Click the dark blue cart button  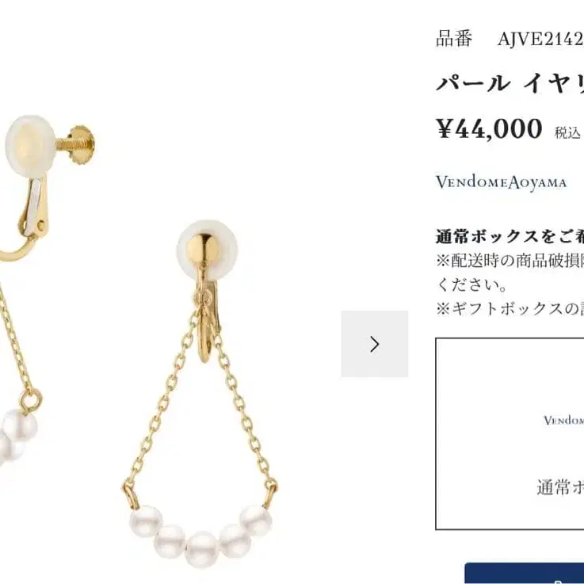point(525,573)
